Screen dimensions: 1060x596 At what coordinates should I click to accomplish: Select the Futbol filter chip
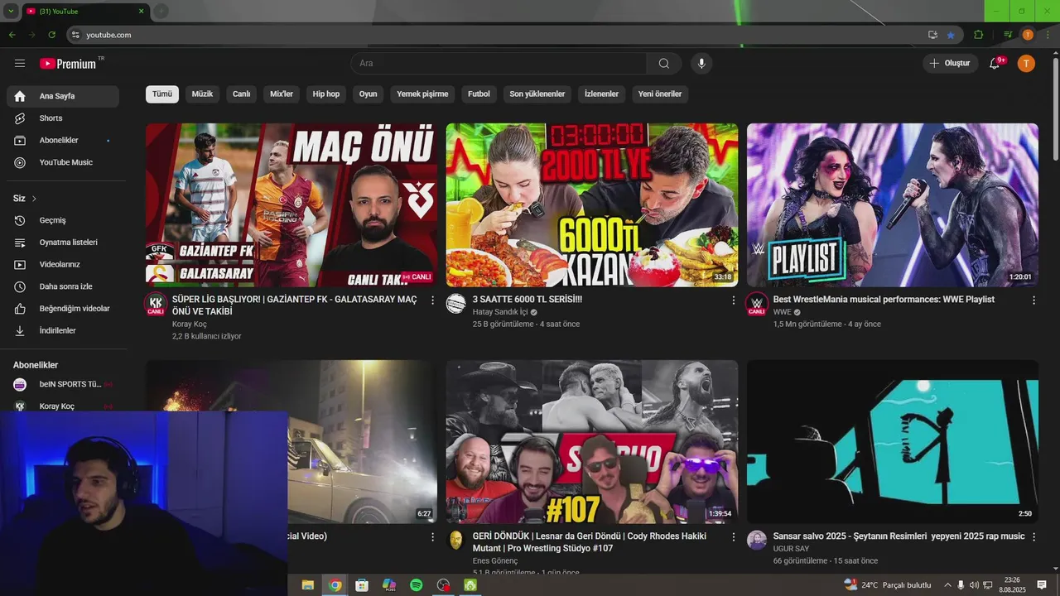(479, 94)
